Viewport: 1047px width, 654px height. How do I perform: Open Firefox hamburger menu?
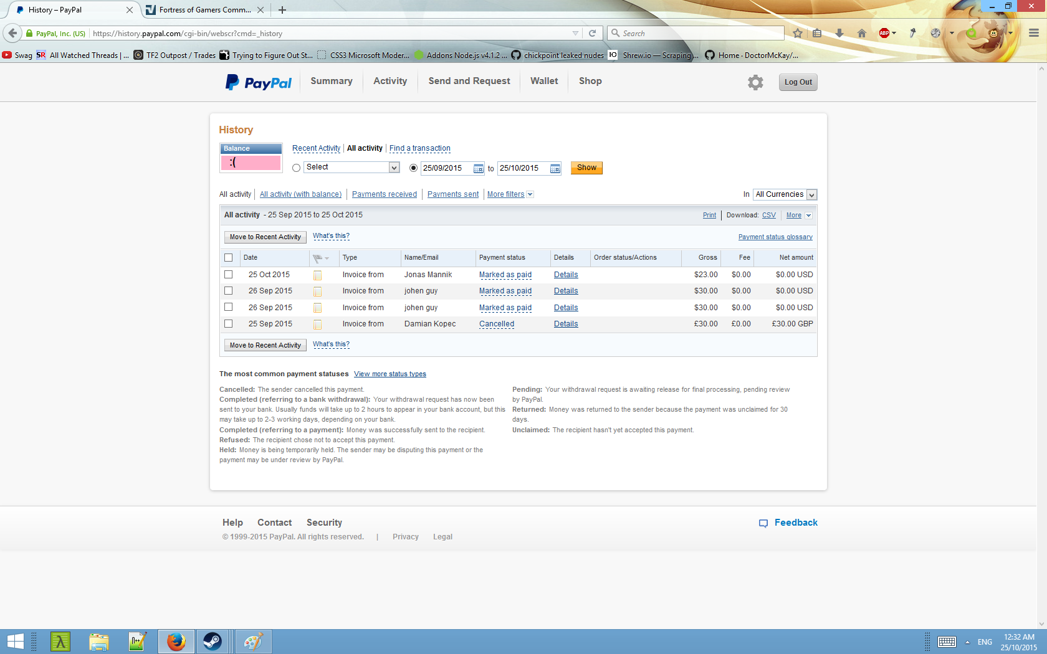coord(1034,34)
